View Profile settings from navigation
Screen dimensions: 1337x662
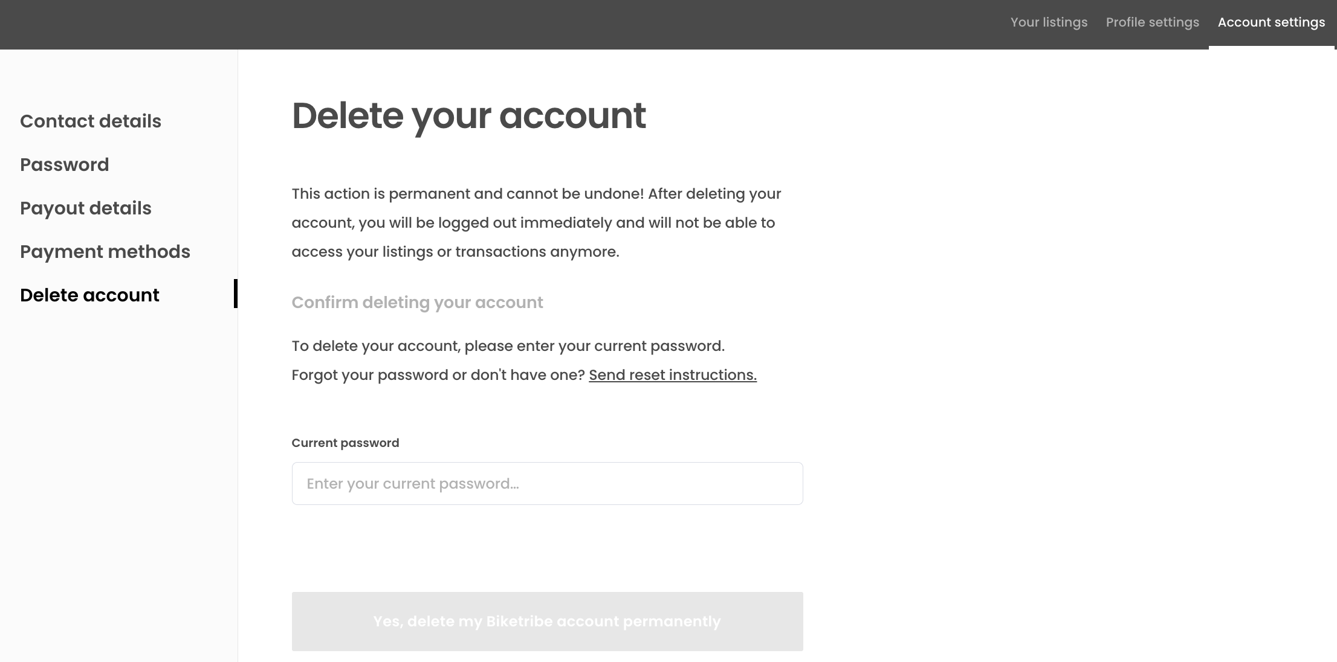[1153, 22]
